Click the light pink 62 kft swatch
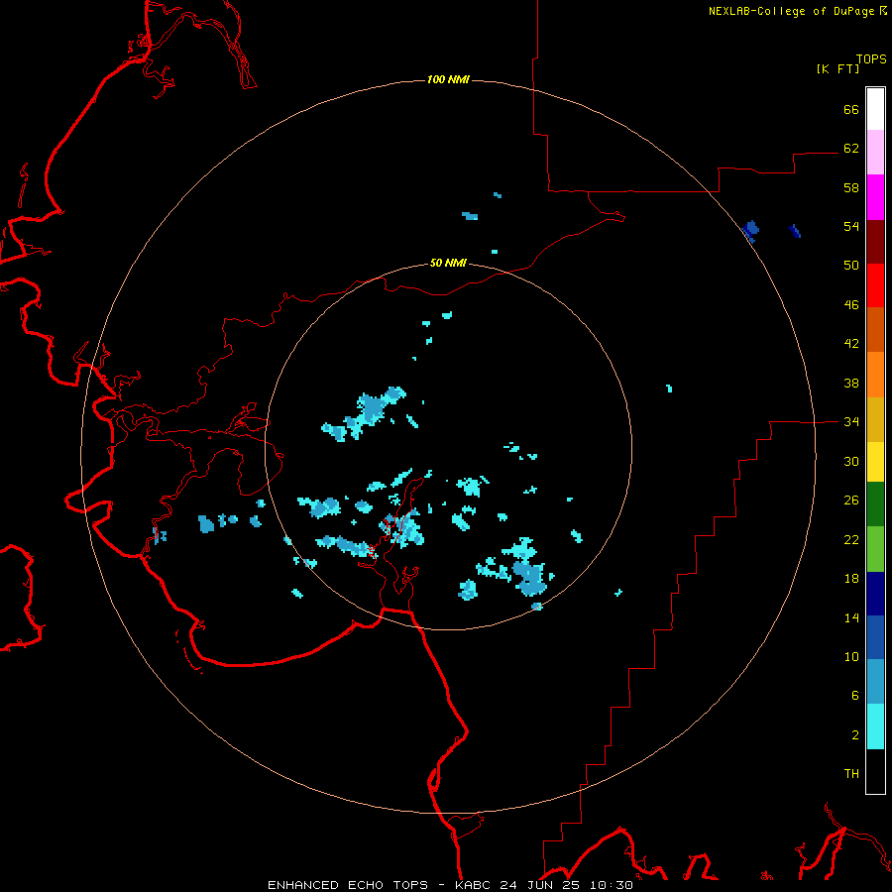The width and height of the screenshot is (892, 892). (x=875, y=153)
